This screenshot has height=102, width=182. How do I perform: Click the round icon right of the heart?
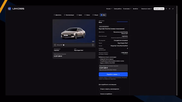tap(170, 9)
